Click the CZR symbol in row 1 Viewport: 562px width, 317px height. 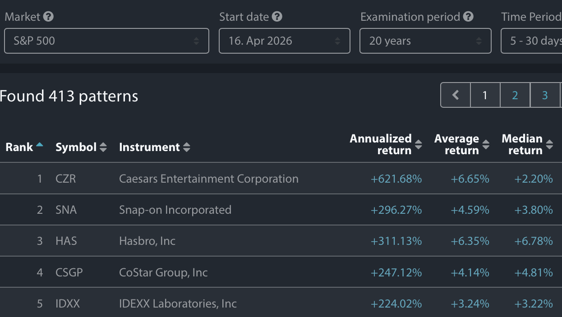pos(66,179)
